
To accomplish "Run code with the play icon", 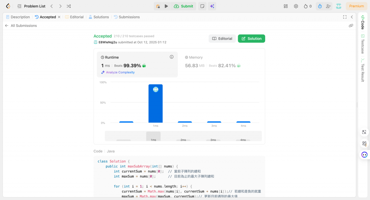I will click(166, 6).
